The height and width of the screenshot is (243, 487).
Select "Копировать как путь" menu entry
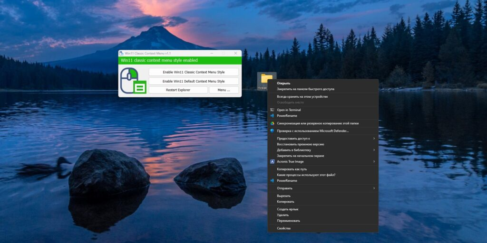click(292, 169)
